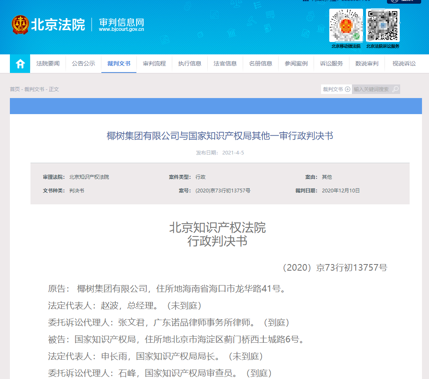Click the 北京法院诉讼服务 QR code
The height and width of the screenshot is (379, 429).
click(x=383, y=26)
